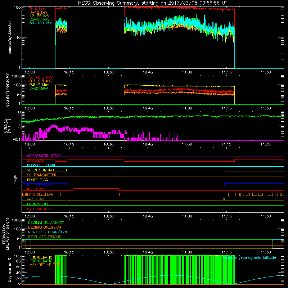The image size is (288, 288).
Task: Click the '12-25 keV' yellow legend label
Action: tap(40, 16)
